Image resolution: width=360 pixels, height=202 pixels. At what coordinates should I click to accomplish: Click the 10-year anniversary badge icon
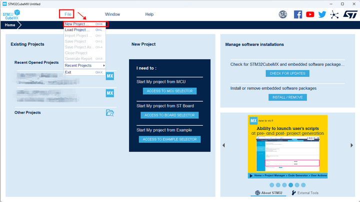pos(283,14)
